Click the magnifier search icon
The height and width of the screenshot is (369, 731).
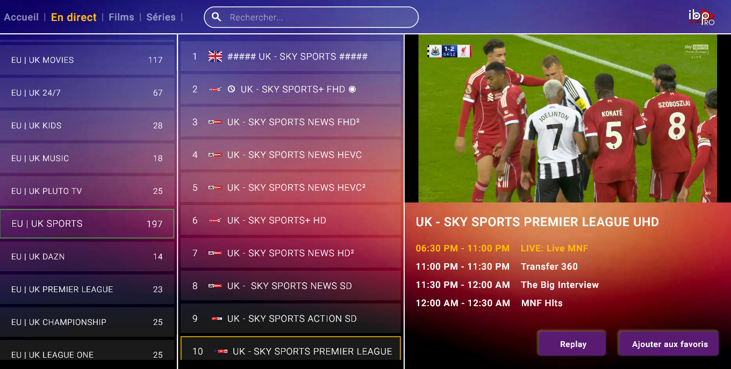click(x=217, y=17)
